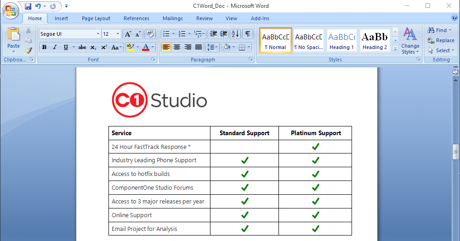Apply paragraph shading color
This screenshot has height=241, width=460.
[227, 47]
